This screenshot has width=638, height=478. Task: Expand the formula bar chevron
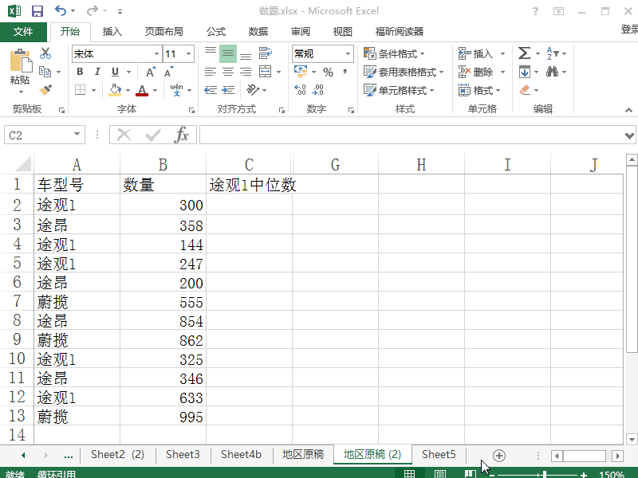629,135
